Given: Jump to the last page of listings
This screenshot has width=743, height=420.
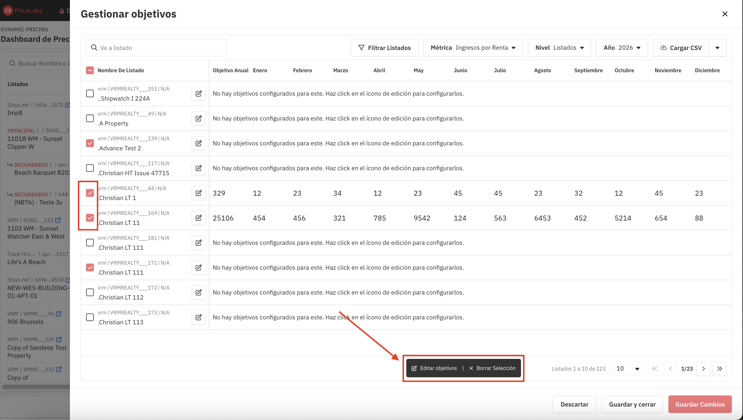Looking at the screenshot, I should [719, 369].
